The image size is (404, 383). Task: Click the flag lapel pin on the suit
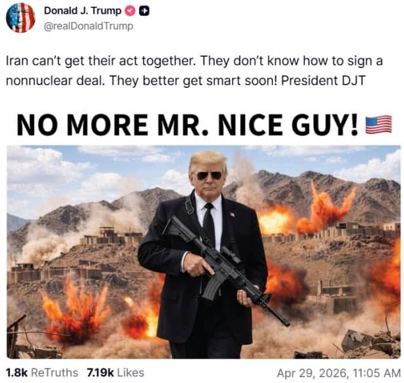click(233, 214)
